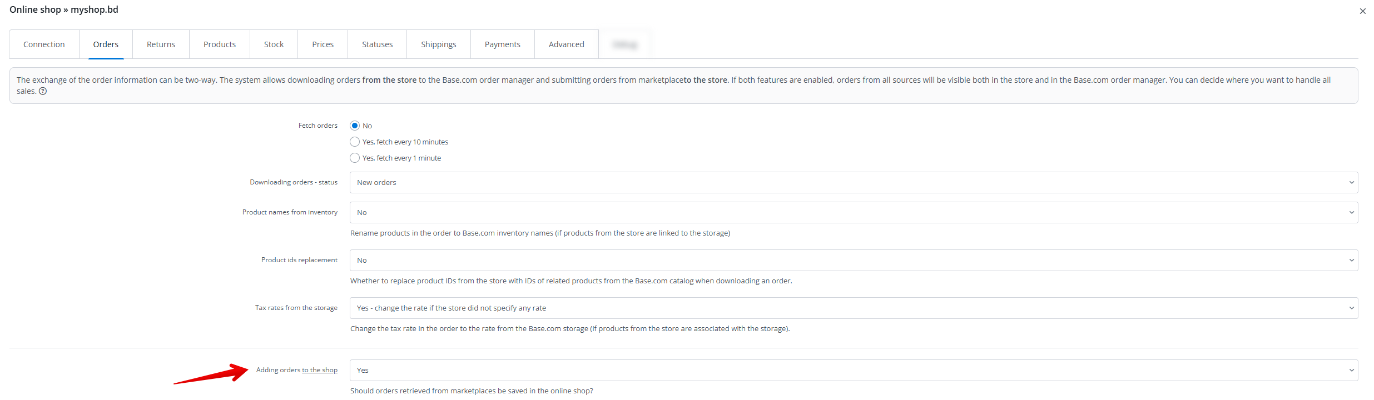Switch to the Statuses tab
This screenshot has width=1374, height=400.
pyautogui.click(x=377, y=44)
